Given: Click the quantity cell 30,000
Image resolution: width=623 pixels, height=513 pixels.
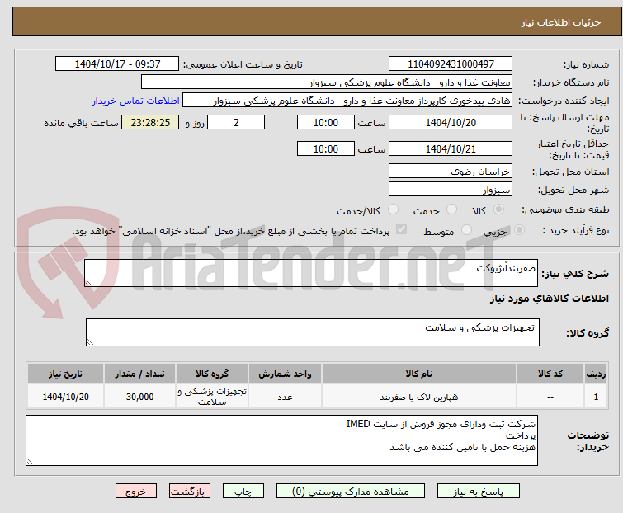Looking at the screenshot, I should (x=139, y=397).
